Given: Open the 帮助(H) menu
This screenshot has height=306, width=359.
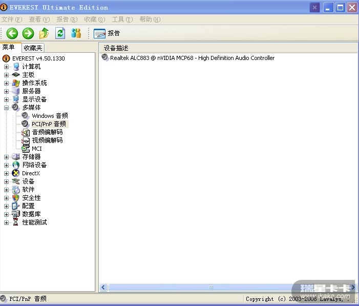Looking at the screenshot, I should click(150, 19).
